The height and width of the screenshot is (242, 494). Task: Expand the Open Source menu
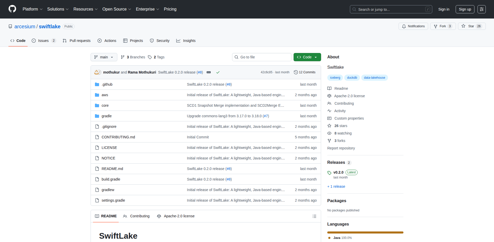click(117, 9)
